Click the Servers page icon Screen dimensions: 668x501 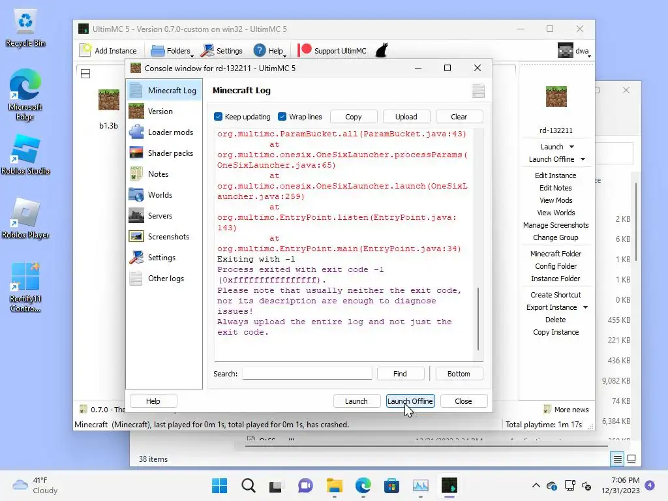coord(136,215)
